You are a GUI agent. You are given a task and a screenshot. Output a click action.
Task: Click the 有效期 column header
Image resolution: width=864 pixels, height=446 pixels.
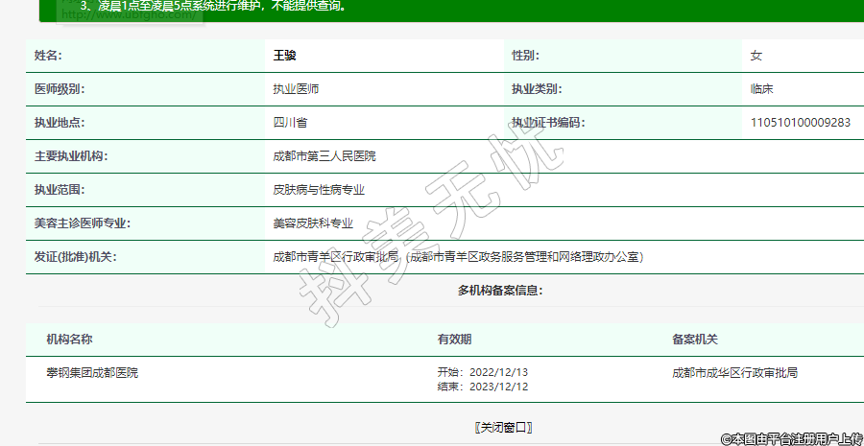click(x=454, y=340)
